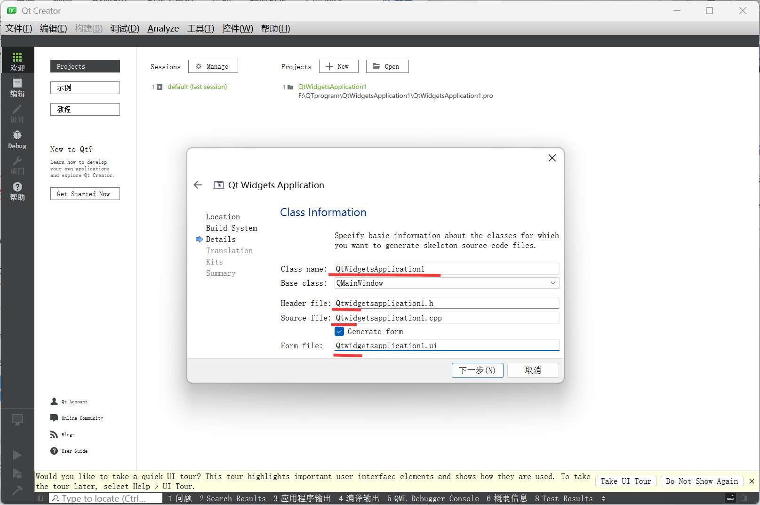Click the default session play icon
This screenshot has height=505, width=760.
[x=160, y=87]
